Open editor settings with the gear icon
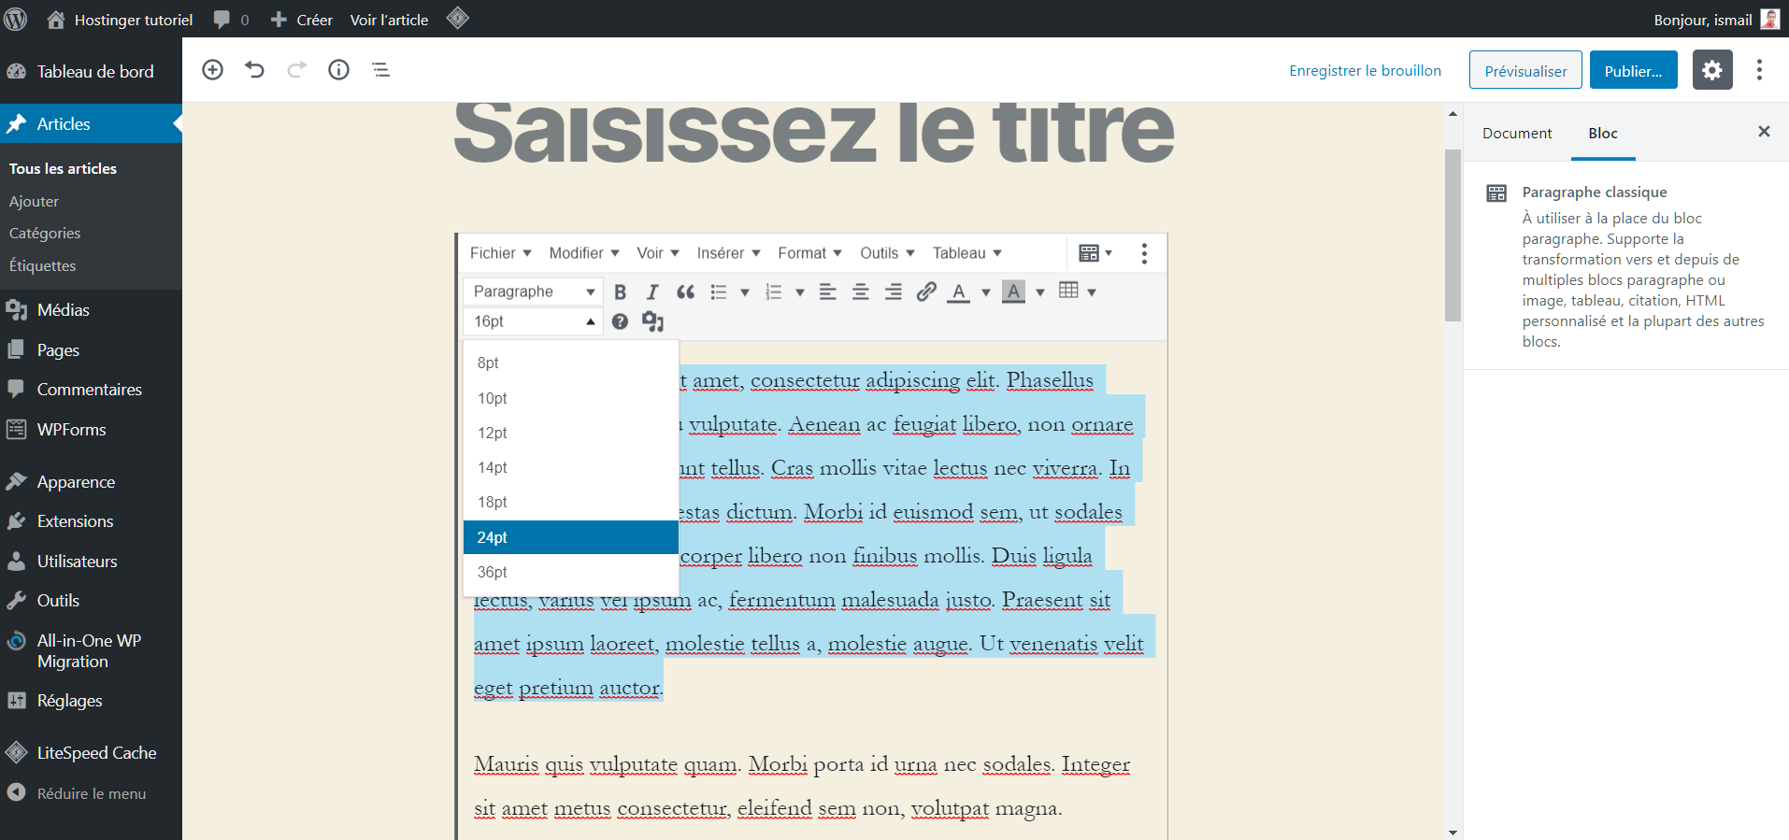The width and height of the screenshot is (1789, 840). [x=1711, y=71]
